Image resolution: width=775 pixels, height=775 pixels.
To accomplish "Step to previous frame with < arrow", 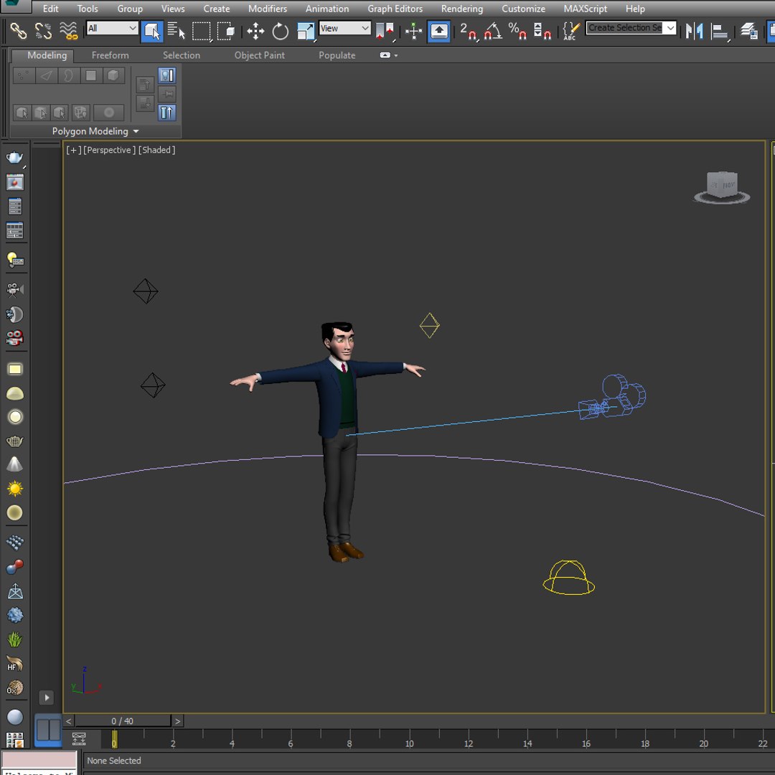I will [x=69, y=720].
